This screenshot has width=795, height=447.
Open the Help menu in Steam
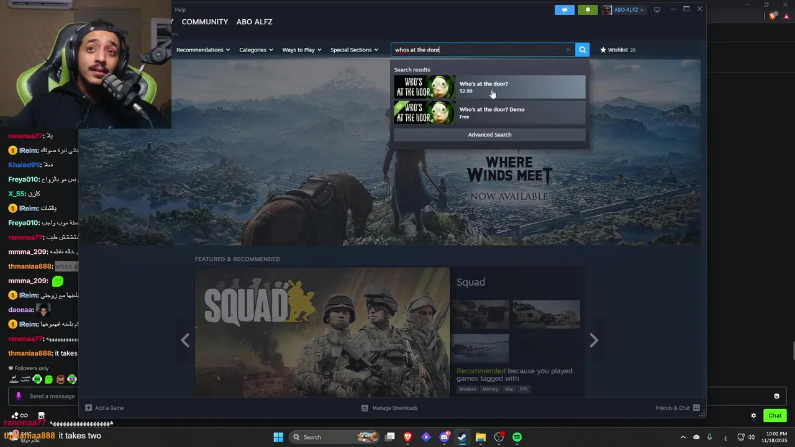click(x=180, y=10)
